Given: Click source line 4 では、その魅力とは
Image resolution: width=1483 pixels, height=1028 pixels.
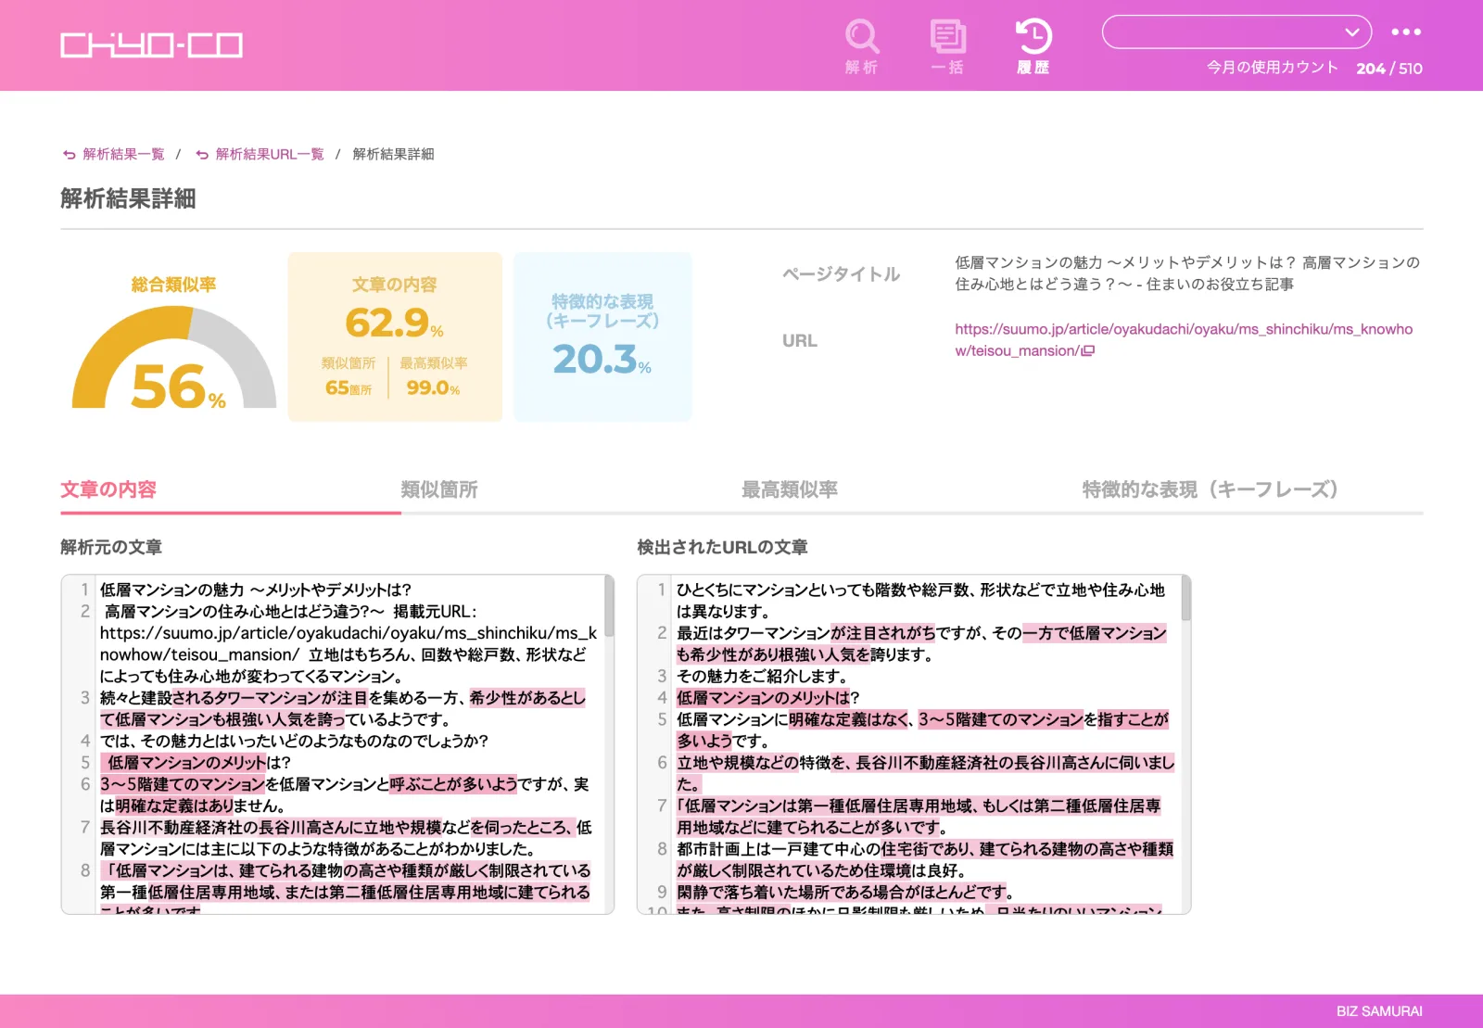Looking at the screenshot, I should coord(294,741).
